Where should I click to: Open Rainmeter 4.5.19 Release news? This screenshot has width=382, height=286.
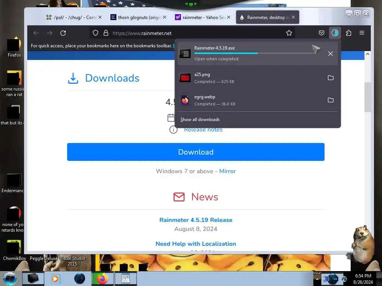tap(195, 220)
